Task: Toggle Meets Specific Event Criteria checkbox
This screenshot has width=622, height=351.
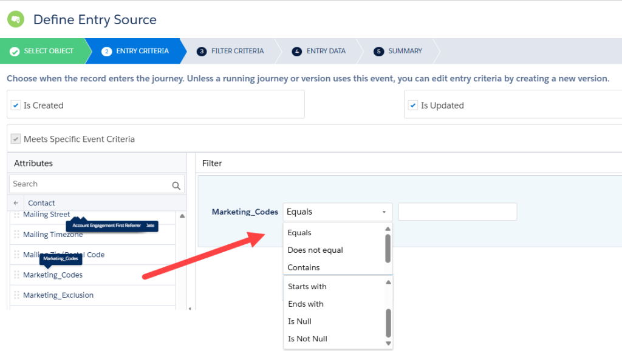Action: [16, 139]
